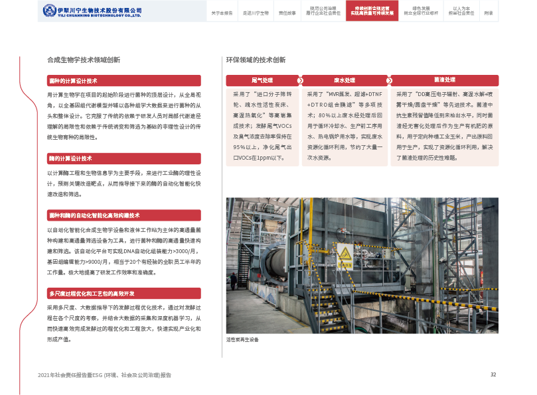Screen dimensions: 537x395
Task: Click arrow icon between 尾气处理 and 废水处理
Action: coord(300,80)
